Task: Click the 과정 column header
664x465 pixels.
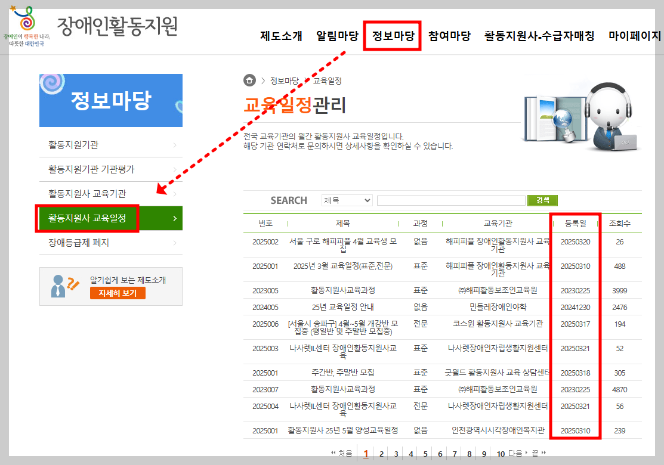Action: [421, 224]
